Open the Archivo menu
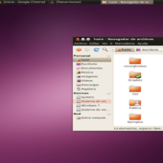Image resolution: width=163 pixels, height=163 pixels. tap(81, 44)
